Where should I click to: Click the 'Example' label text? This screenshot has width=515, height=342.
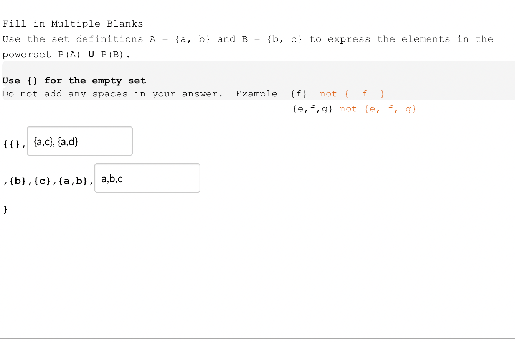point(256,93)
